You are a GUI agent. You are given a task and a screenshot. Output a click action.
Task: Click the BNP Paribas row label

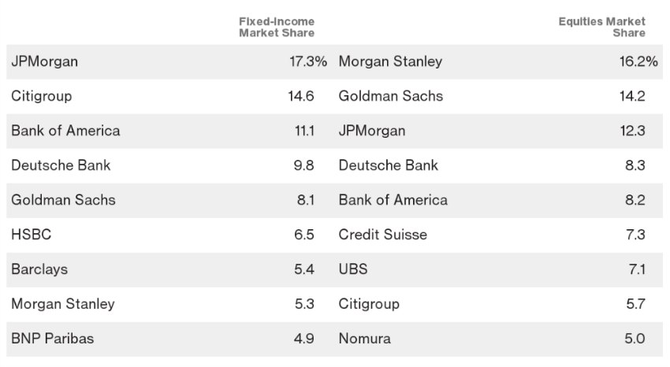(52, 339)
